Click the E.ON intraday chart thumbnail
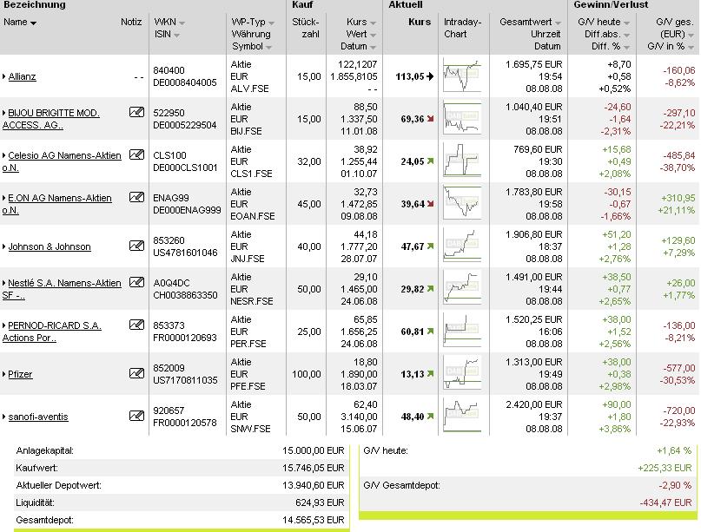Image resolution: width=701 pixels, height=532 pixels. click(462, 203)
